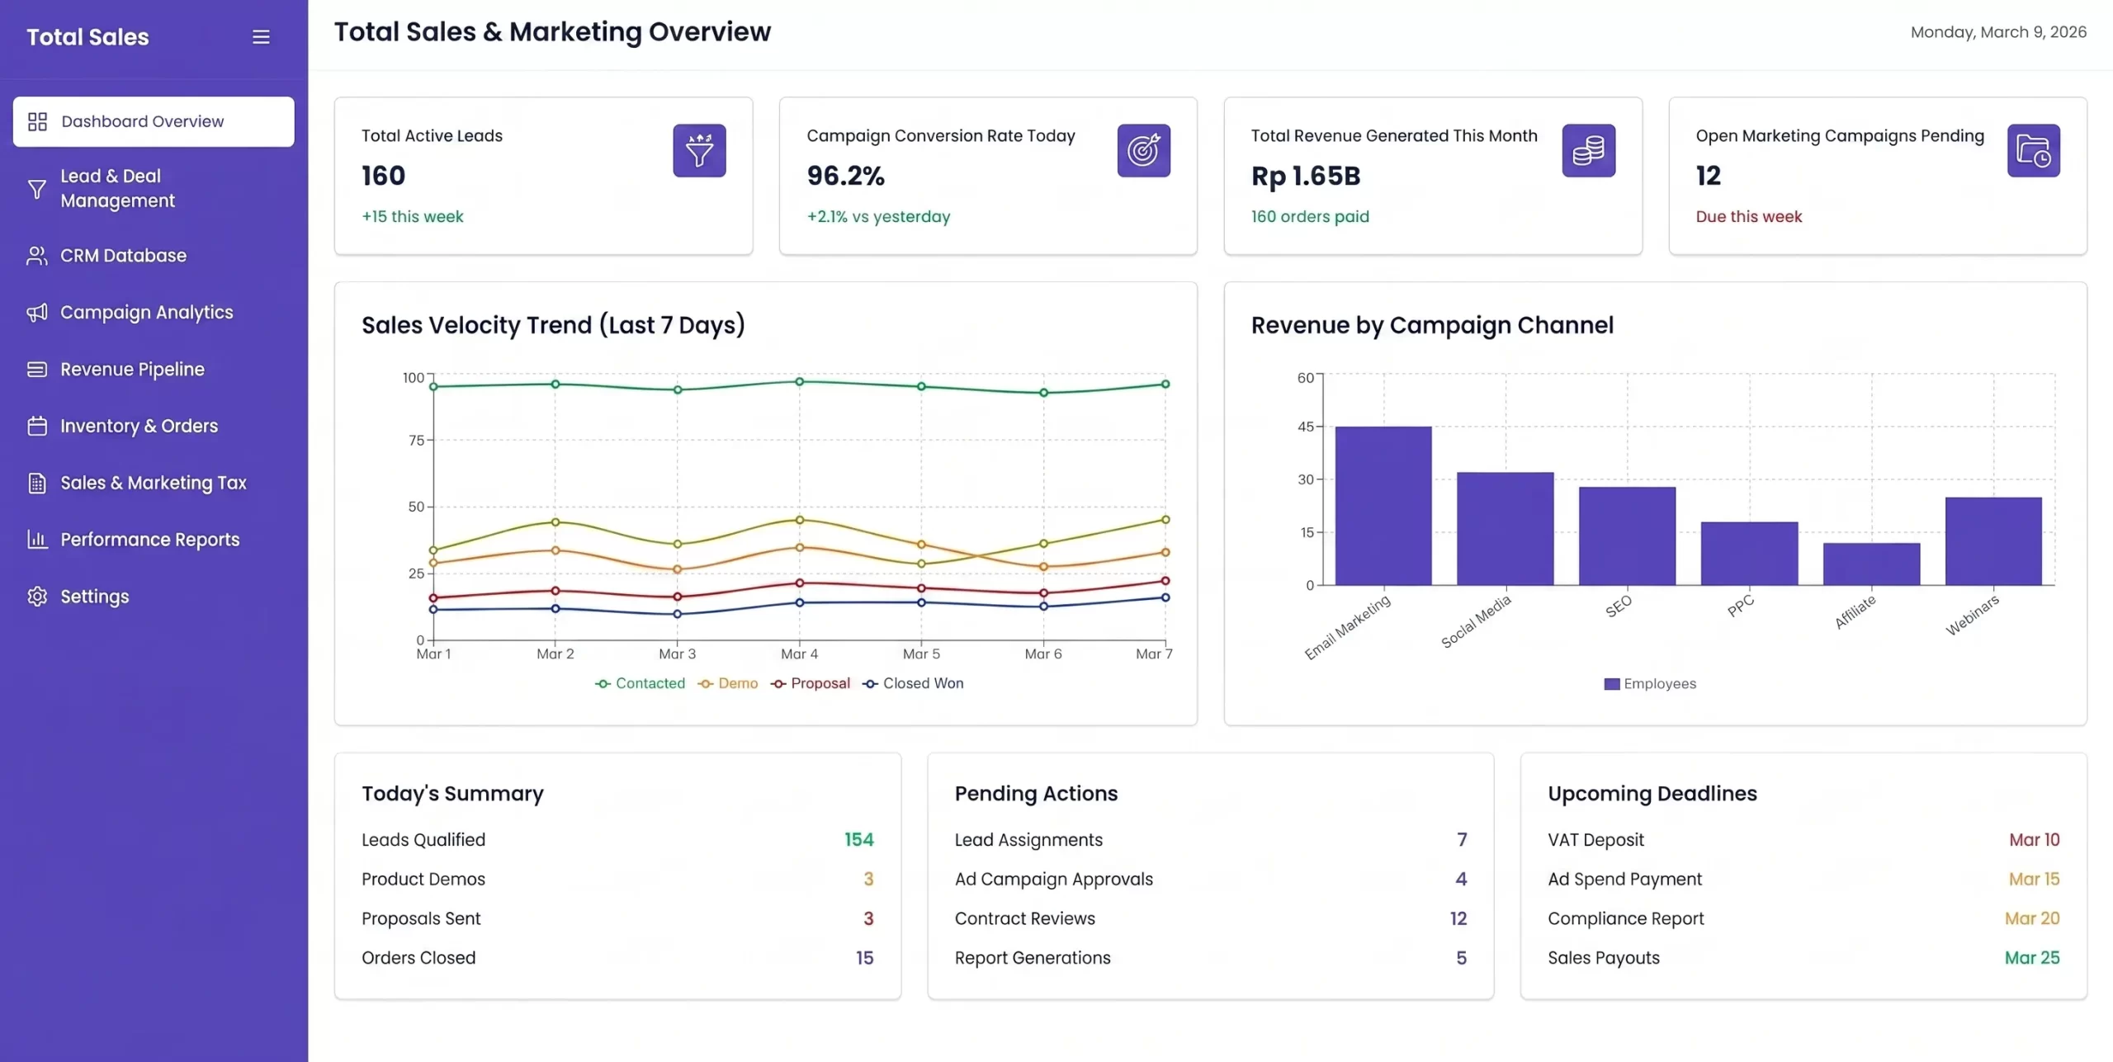Click the Mar 5 x-axis label

[921, 654]
